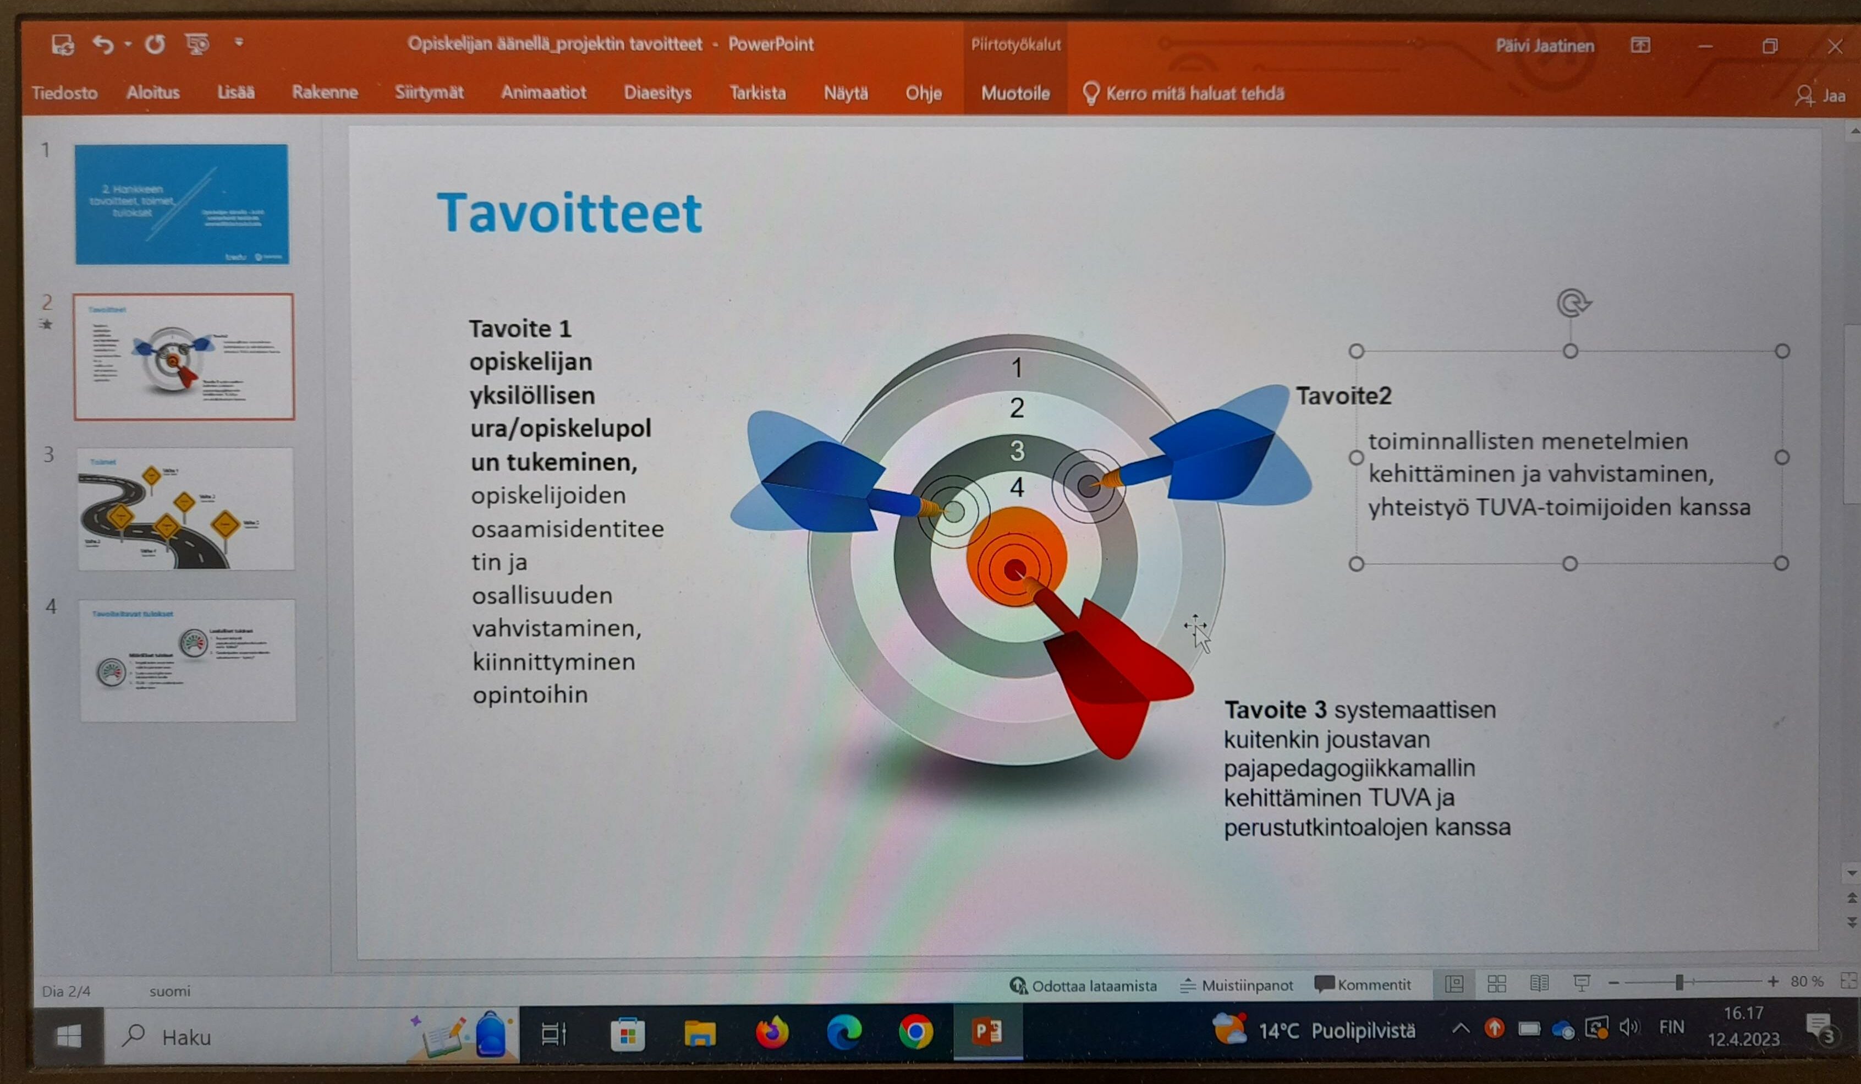Click the 'Kerro mitä haluat tehdä' search box
The height and width of the screenshot is (1084, 1861).
(x=1184, y=94)
